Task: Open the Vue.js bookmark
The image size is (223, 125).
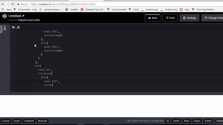Action: pos(134,9)
